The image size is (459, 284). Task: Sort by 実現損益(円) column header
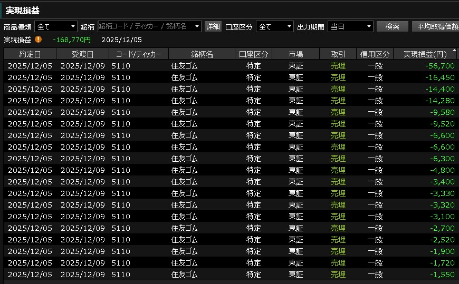[425, 54]
